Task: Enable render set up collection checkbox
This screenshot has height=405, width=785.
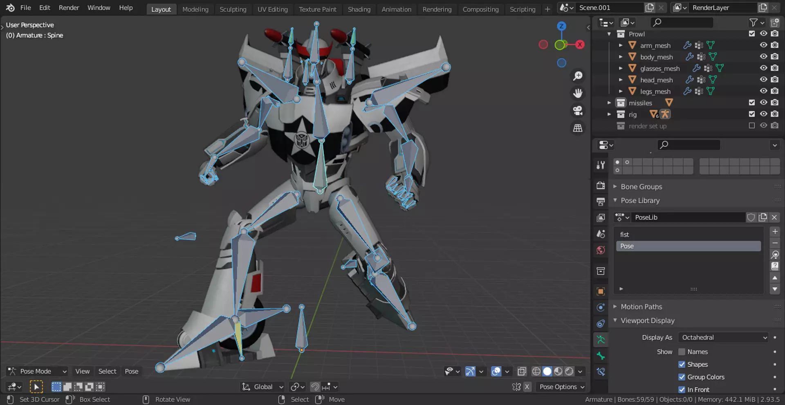Action: (752, 125)
